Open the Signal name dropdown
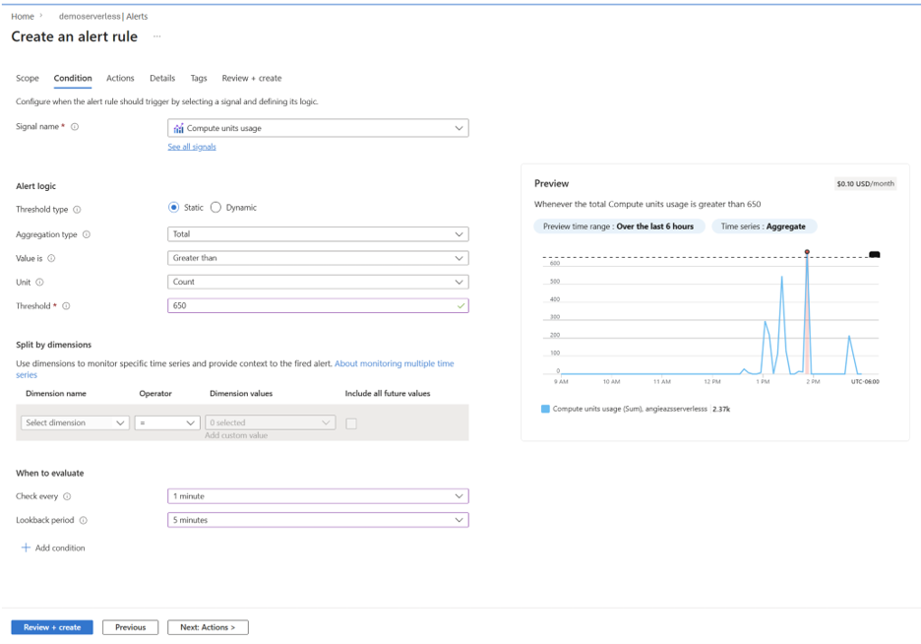This screenshot has height=644, width=921. (318, 128)
